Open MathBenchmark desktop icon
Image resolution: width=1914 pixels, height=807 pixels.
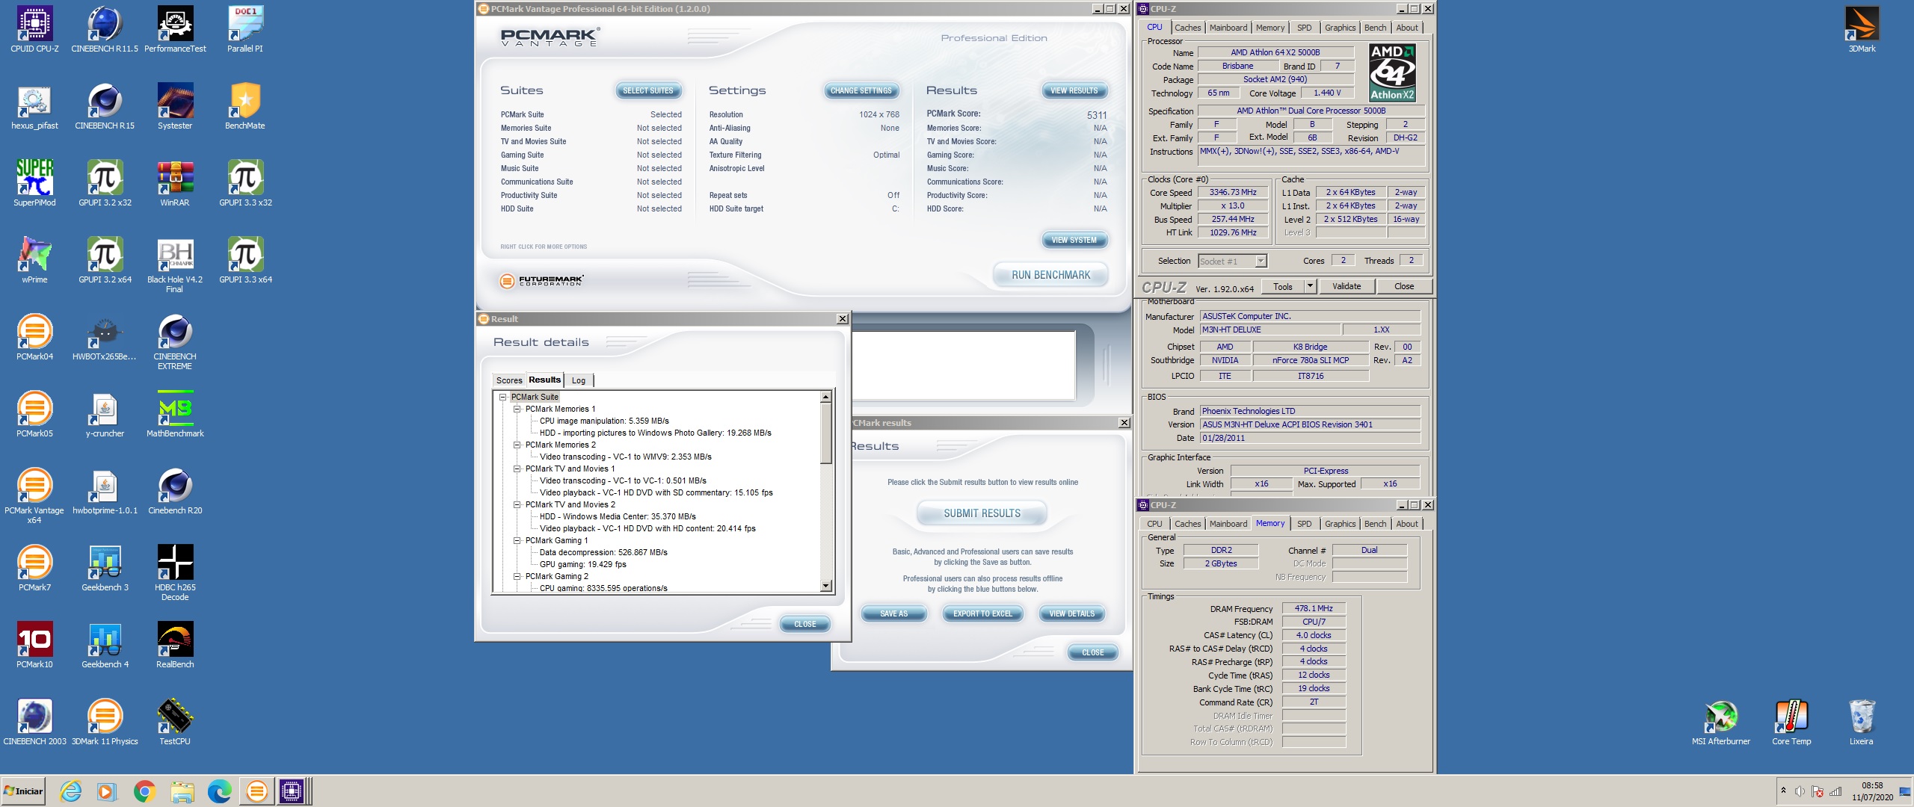pyautogui.click(x=175, y=415)
